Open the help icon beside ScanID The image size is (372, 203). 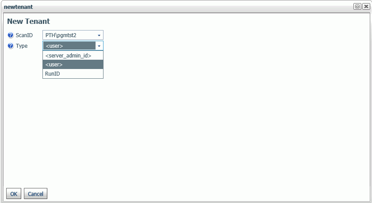pos(11,35)
